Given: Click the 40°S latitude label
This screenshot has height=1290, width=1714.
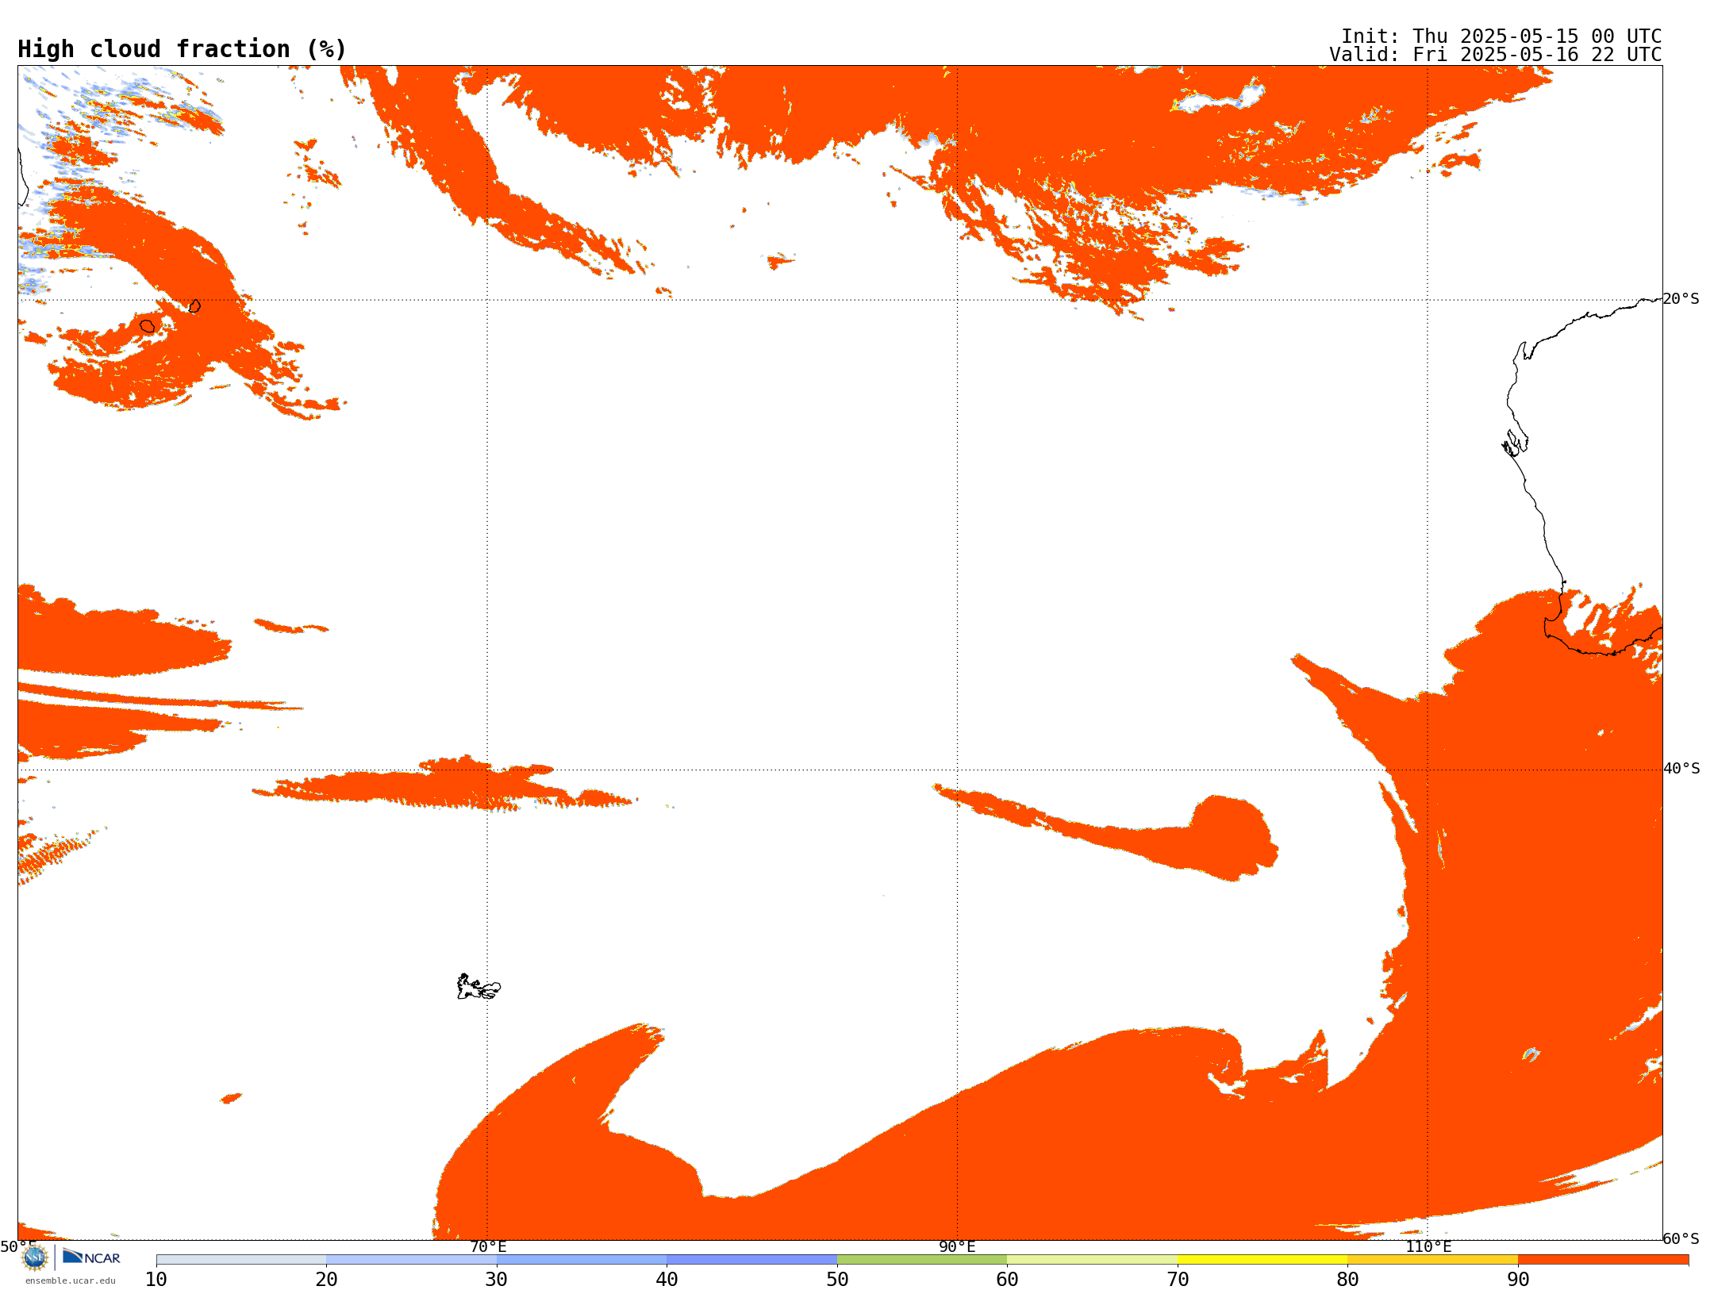Looking at the screenshot, I should point(1681,769).
